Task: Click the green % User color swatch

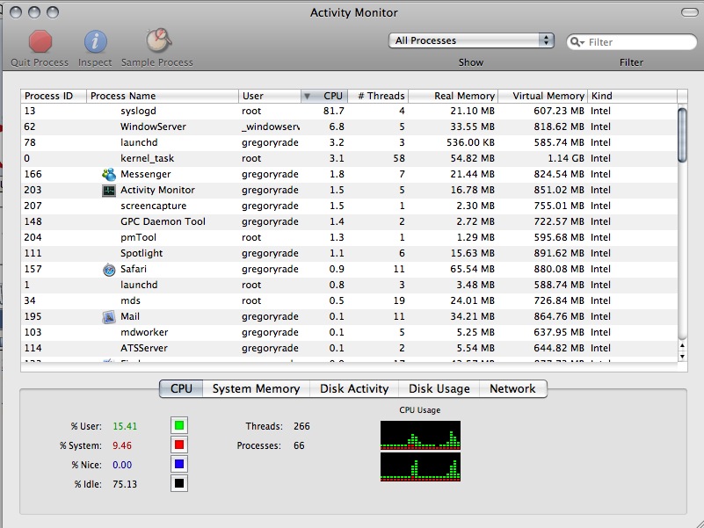Action: click(179, 425)
